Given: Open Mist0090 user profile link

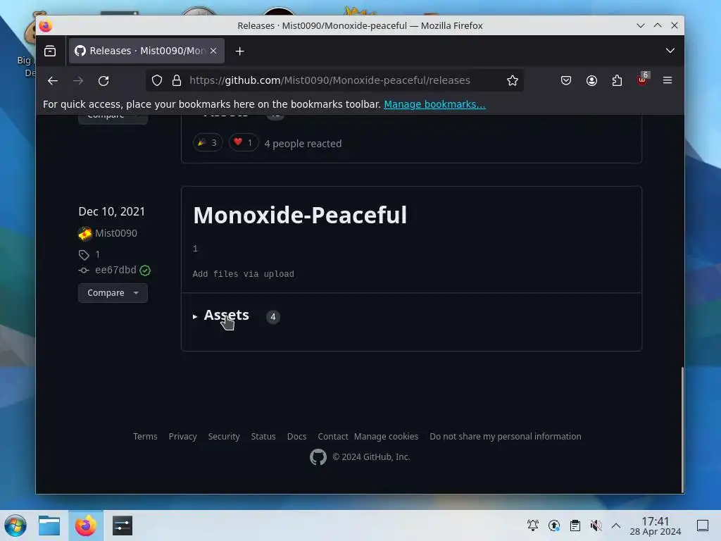Looking at the screenshot, I should (116, 233).
